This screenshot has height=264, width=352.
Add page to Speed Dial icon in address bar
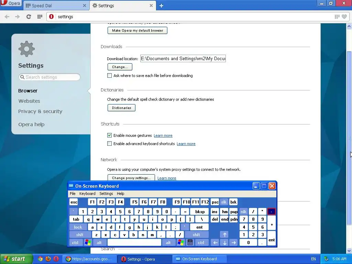[337, 16]
